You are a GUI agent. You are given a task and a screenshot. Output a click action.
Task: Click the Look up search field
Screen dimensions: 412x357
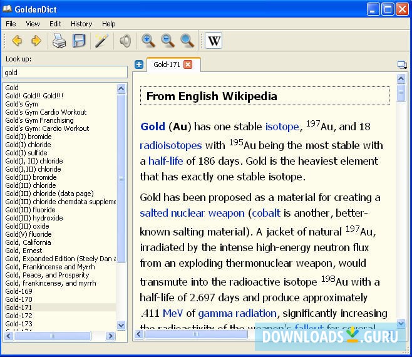pyautogui.click(x=65, y=72)
